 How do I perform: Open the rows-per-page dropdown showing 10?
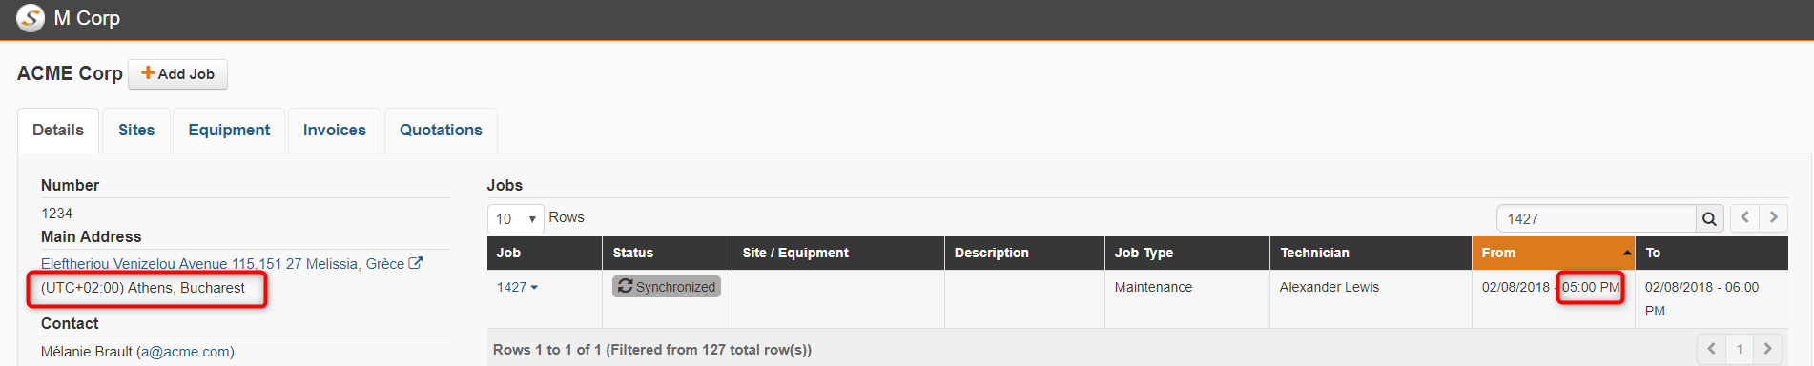click(x=516, y=219)
